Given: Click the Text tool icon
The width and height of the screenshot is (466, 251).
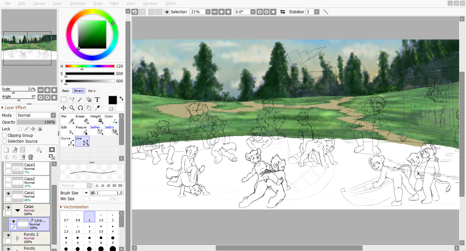Looking at the screenshot, I should 97,100.
